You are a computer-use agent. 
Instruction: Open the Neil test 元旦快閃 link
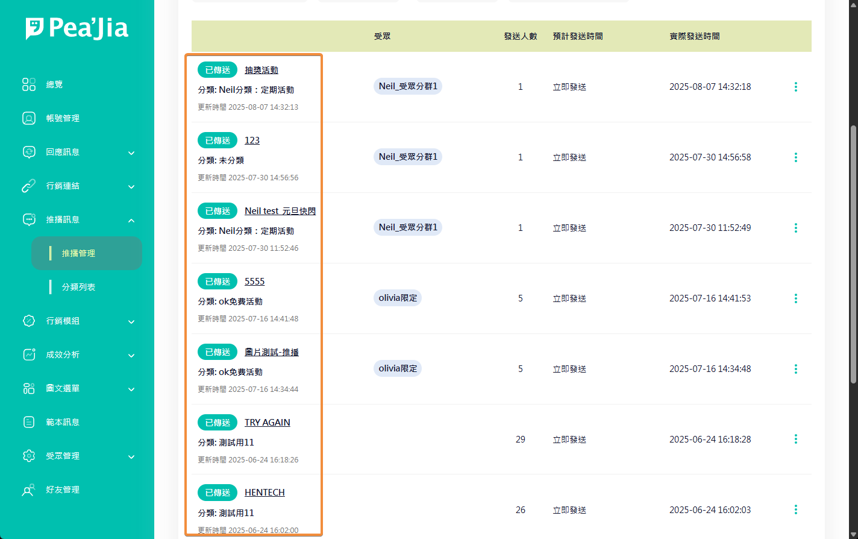click(x=280, y=211)
